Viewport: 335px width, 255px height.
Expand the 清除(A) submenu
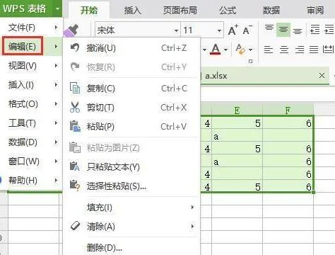[x=131, y=227]
